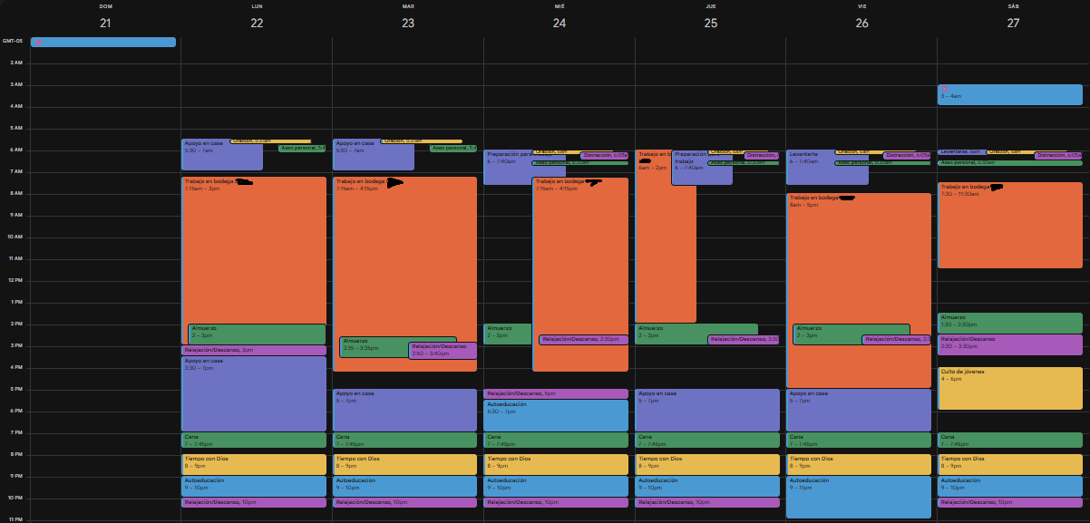Open Saturday's Aseo personal 6:30am event
The height and width of the screenshot is (523, 1090).
pos(1009,163)
